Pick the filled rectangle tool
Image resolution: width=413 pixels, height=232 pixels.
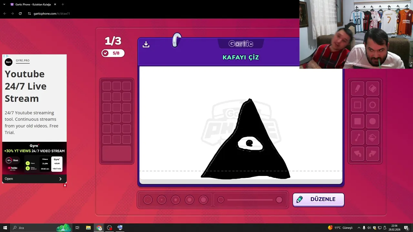click(x=358, y=121)
